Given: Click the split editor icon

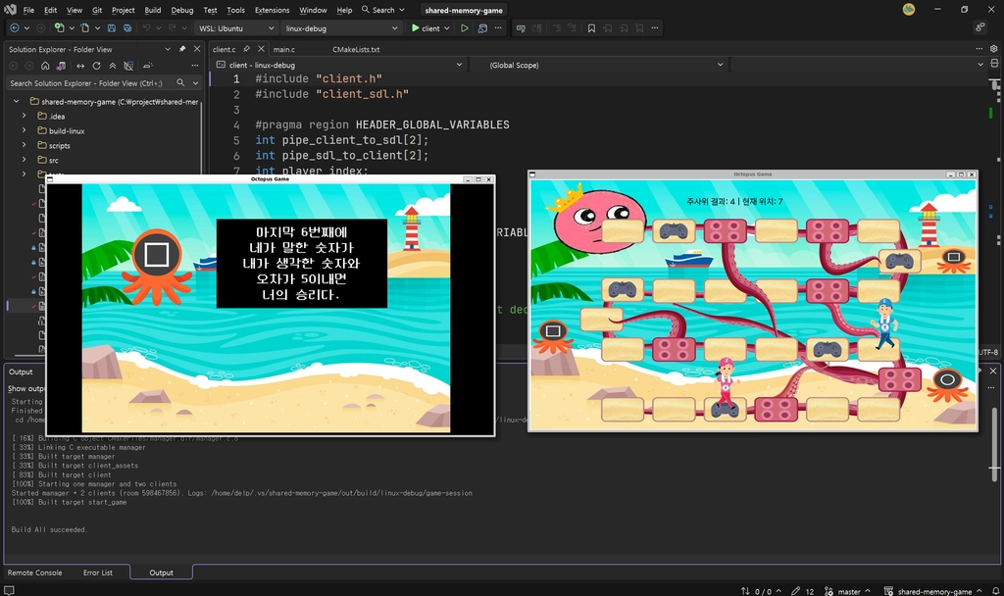Looking at the screenshot, I should coord(994,64).
